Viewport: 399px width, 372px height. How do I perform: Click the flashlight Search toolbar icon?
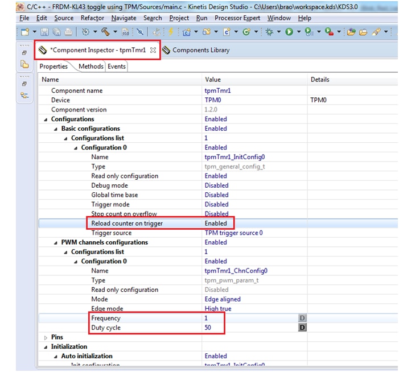pos(376,32)
